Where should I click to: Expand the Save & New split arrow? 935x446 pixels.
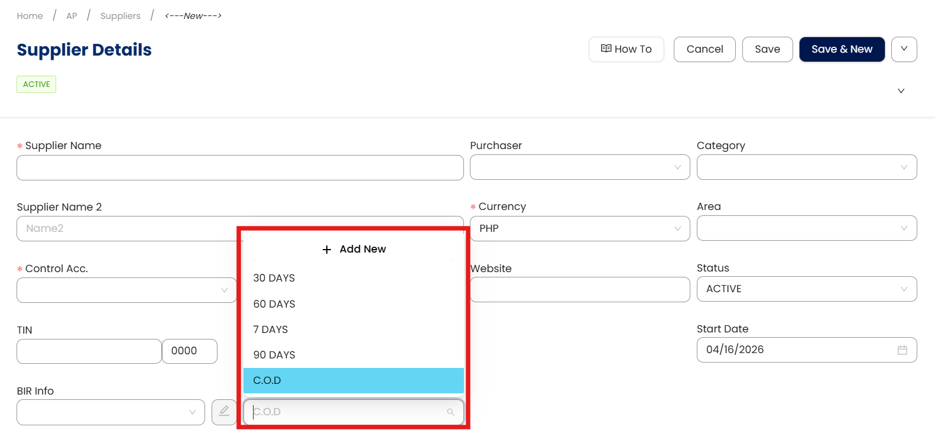pos(904,49)
